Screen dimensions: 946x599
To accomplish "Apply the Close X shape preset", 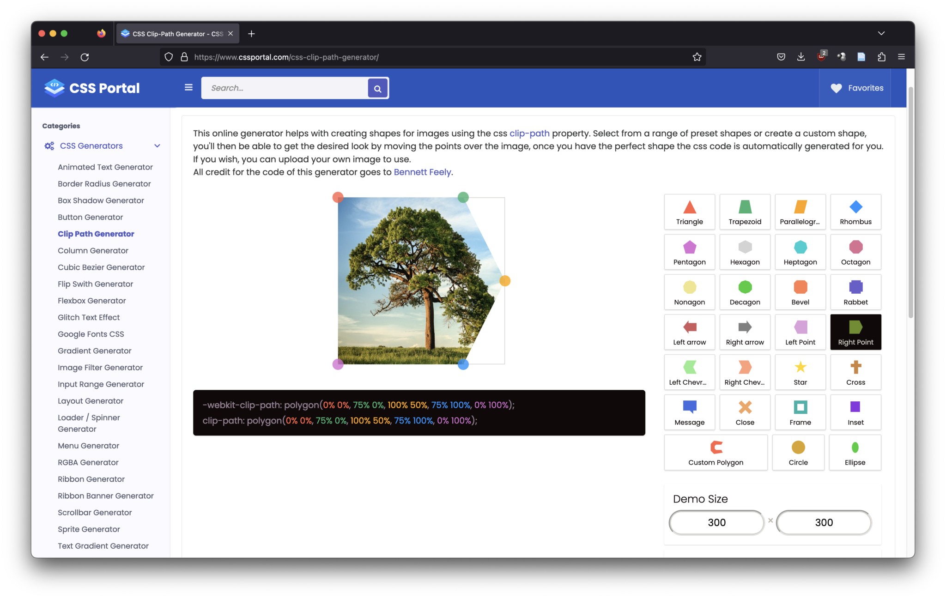I will click(745, 413).
